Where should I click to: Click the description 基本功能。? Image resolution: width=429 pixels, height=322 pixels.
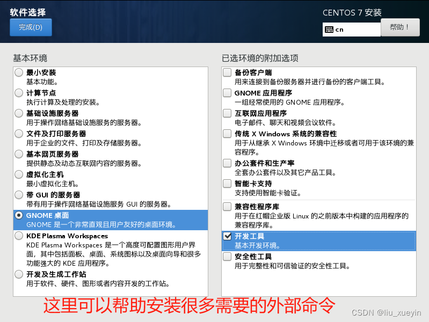click(42, 82)
